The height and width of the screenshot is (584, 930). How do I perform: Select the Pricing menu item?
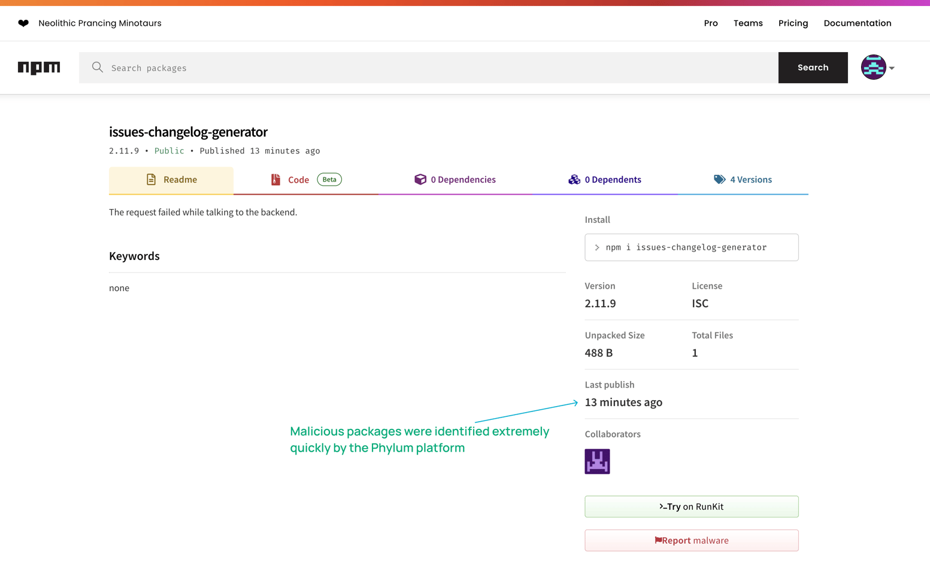pos(793,23)
